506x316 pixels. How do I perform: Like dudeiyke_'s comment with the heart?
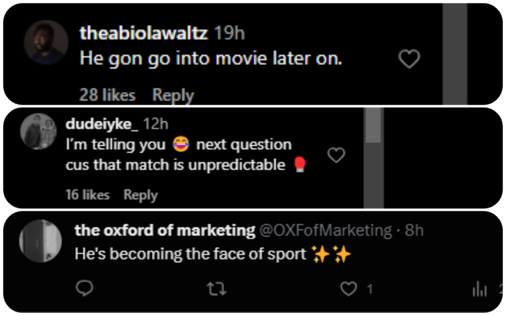click(336, 155)
